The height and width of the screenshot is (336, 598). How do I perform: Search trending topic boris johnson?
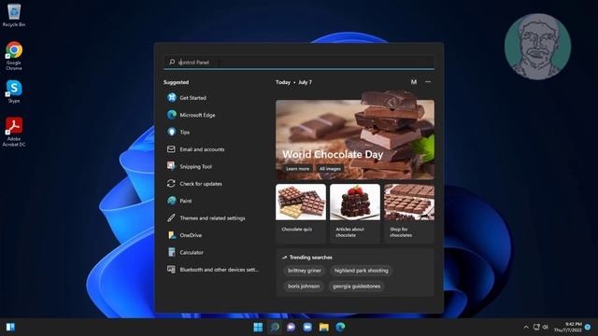point(304,287)
